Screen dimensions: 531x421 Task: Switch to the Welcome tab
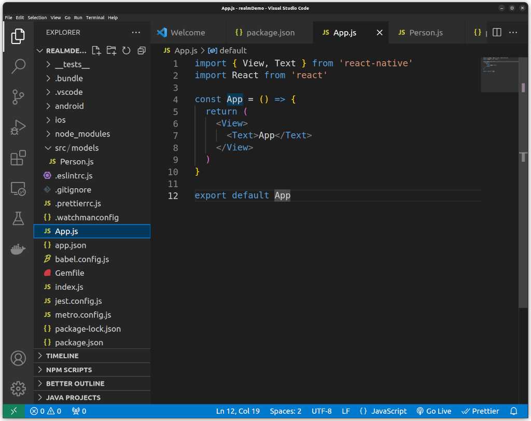click(x=188, y=33)
